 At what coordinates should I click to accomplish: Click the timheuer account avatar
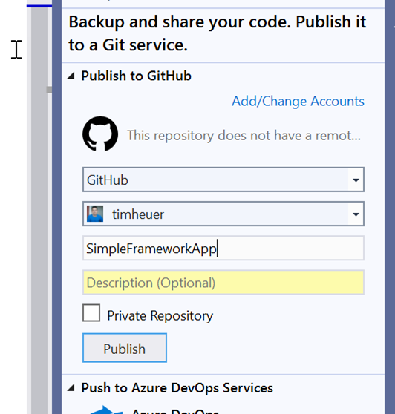click(x=95, y=214)
